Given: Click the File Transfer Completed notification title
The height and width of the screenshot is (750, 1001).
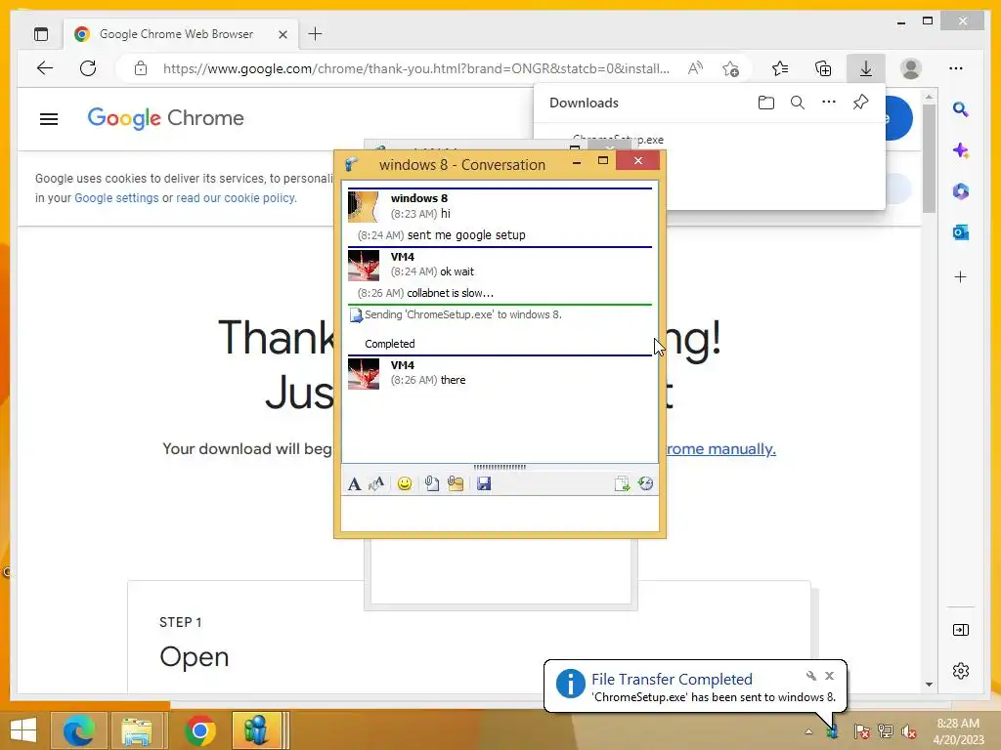Looking at the screenshot, I should pos(672,680).
